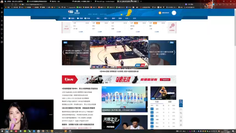The height and width of the screenshot is (133, 236).
Task: Open the 新闻 navigation item
Action: coord(87,18)
